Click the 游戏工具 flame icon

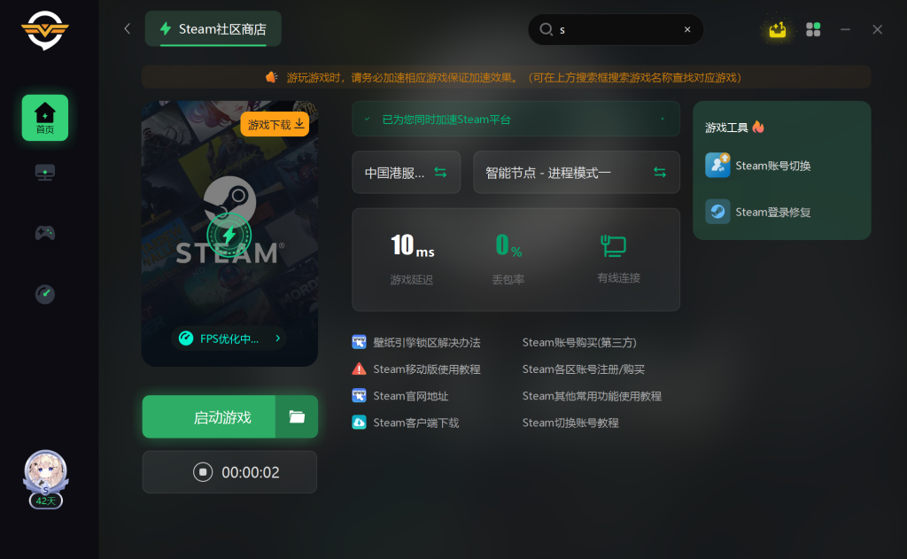pyautogui.click(x=758, y=127)
